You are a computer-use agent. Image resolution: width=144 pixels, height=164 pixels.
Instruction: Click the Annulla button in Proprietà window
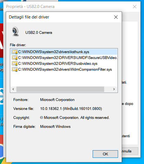130,151
